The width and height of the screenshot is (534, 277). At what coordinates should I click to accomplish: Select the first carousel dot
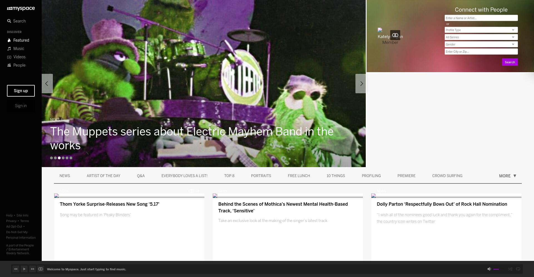click(x=51, y=158)
